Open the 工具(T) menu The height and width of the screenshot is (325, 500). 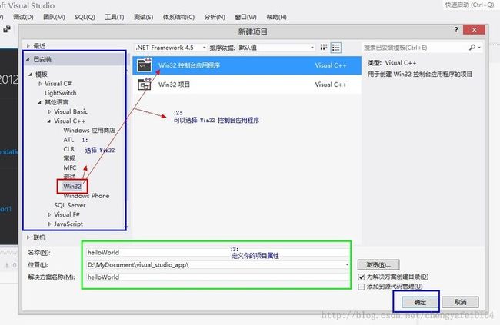[x=115, y=17]
